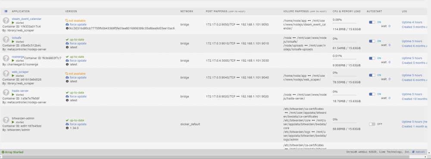Click force update for rssmerge
Viewport: 431px width, 159px height.
(x=78, y=60)
